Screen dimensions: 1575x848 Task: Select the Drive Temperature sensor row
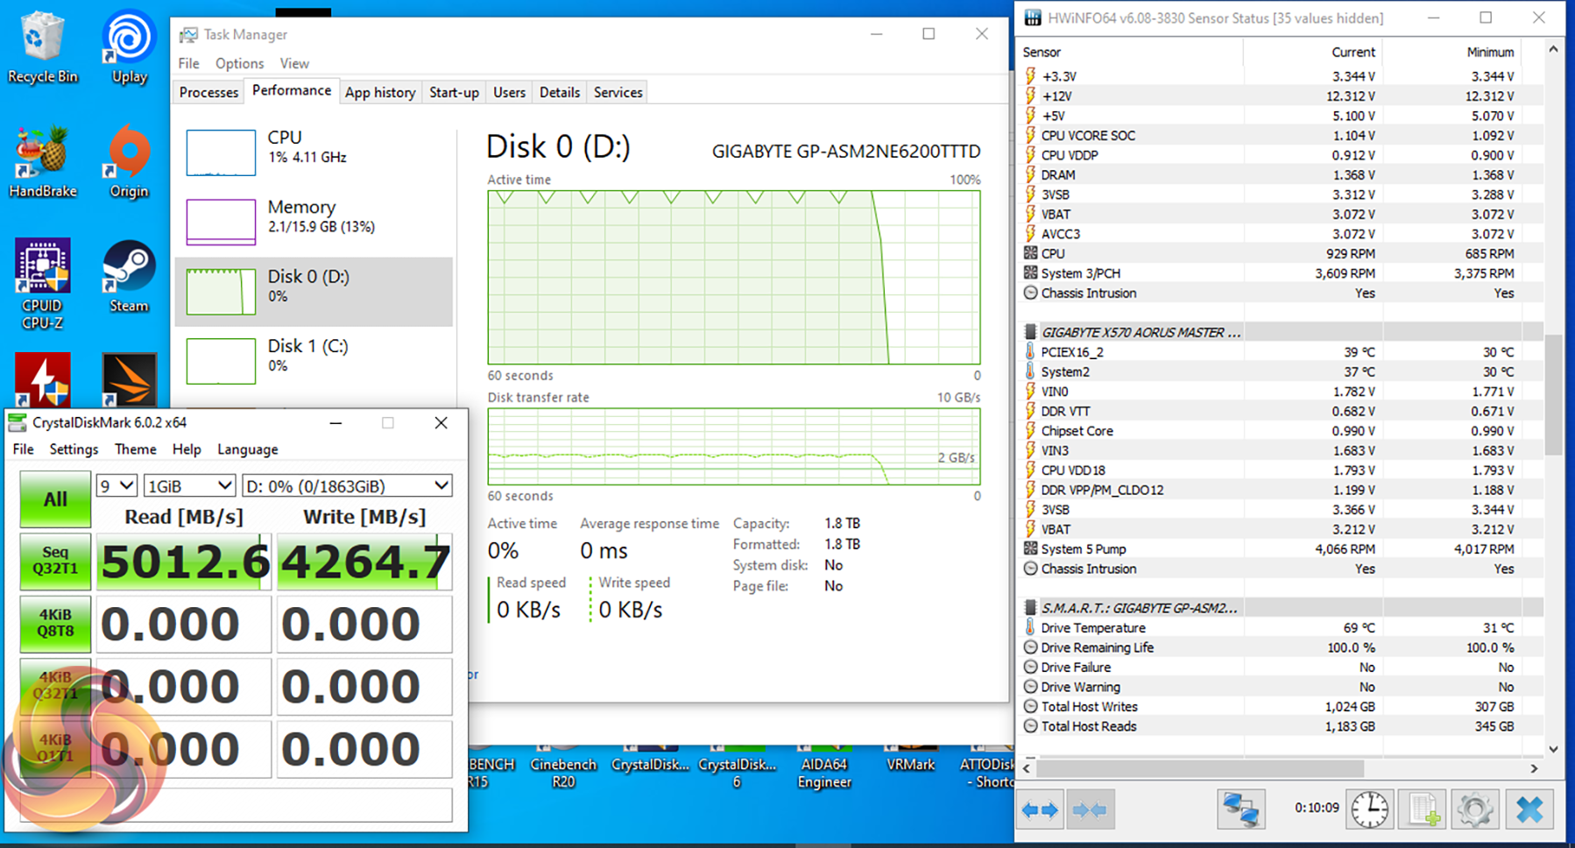point(1282,628)
